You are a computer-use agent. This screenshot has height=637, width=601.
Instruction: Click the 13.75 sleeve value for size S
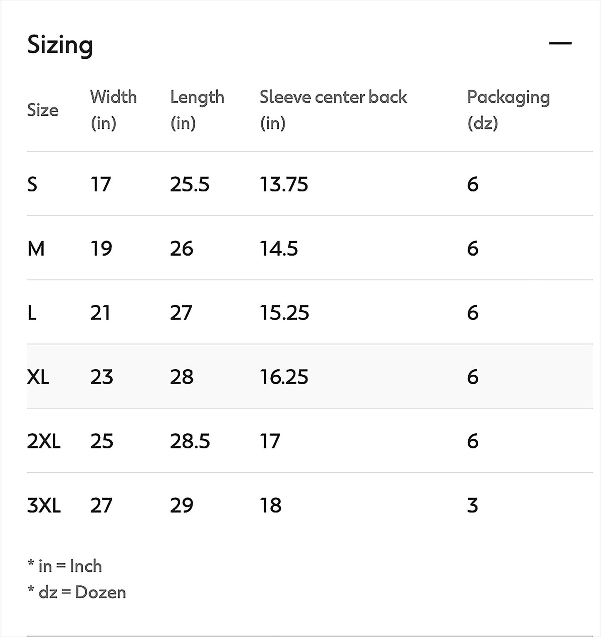click(284, 184)
